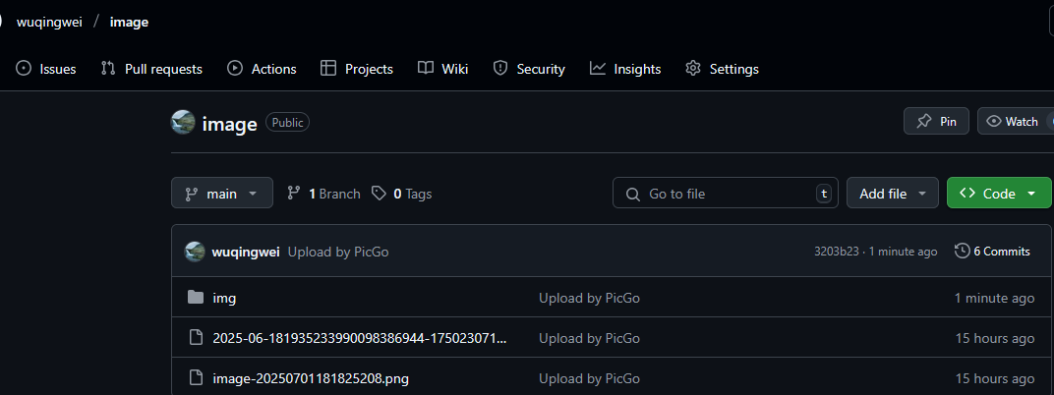The image size is (1054, 395).
Task: Click '15 hours ago' in the image-20250701181825208.png row
Action: 995,378
